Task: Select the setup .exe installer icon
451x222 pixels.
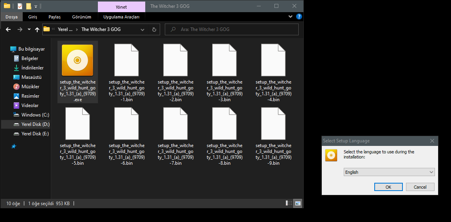Action: (x=78, y=60)
